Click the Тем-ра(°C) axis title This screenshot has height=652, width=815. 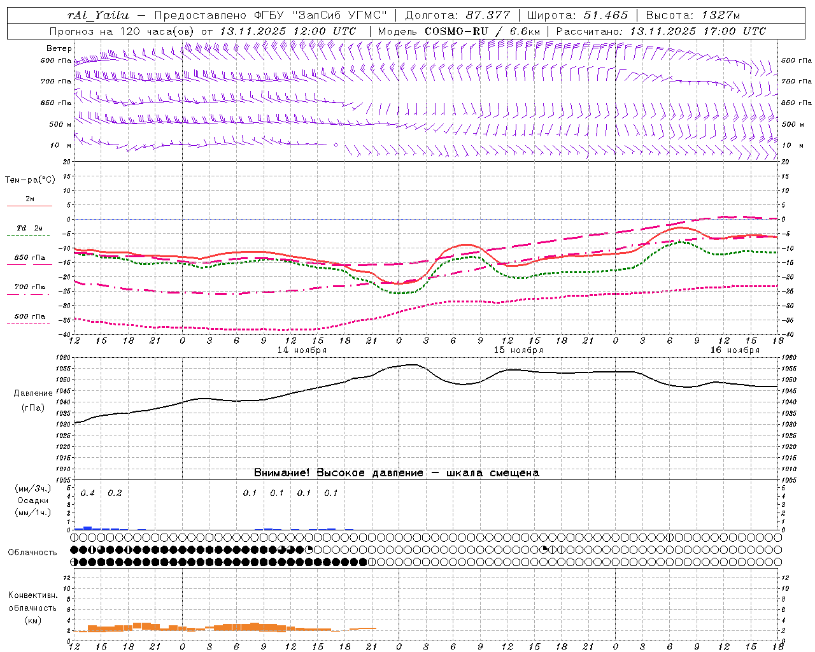tap(30, 180)
